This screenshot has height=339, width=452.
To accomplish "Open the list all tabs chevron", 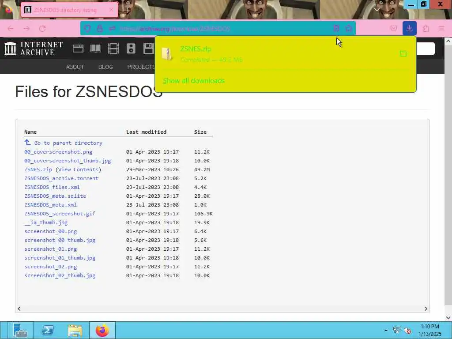I will click(377, 10).
